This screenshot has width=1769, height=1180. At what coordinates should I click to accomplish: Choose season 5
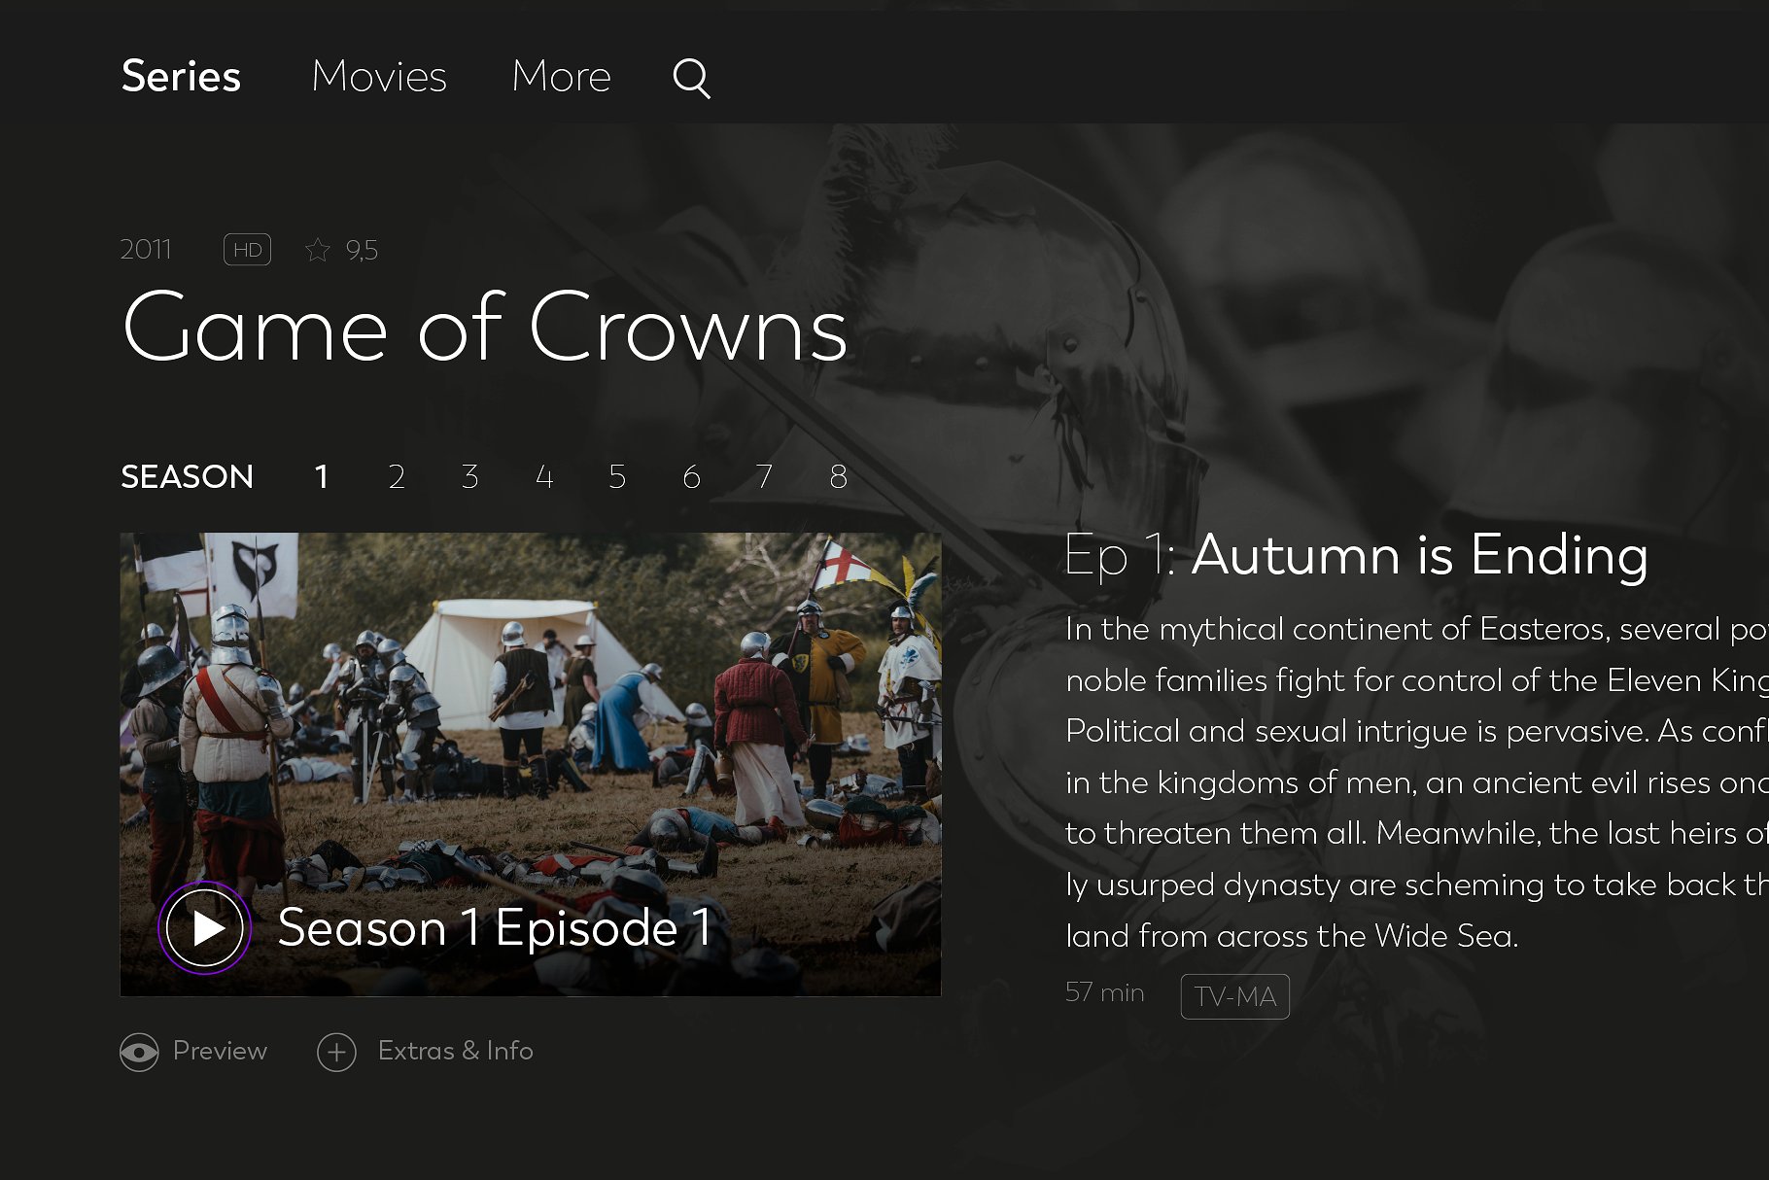[x=617, y=476]
